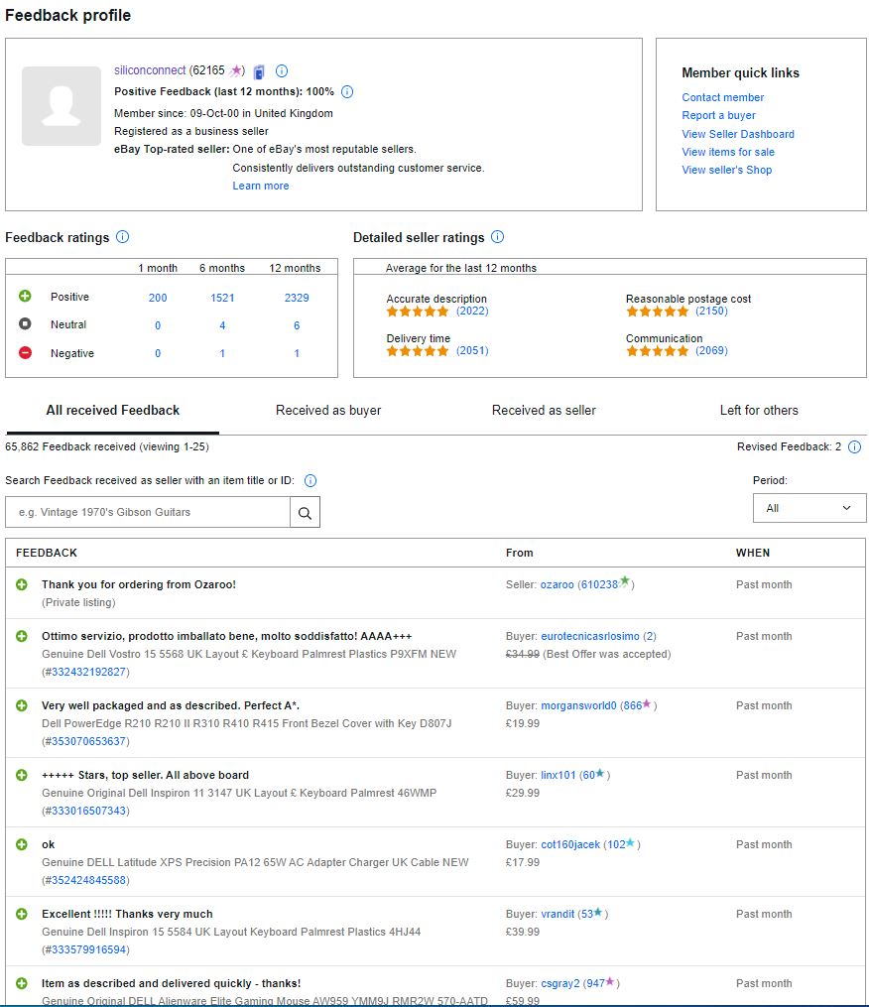Open buyer vrandit profile link
The width and height of the screenshot is (869, 1007).
click(x=557, y=913)
